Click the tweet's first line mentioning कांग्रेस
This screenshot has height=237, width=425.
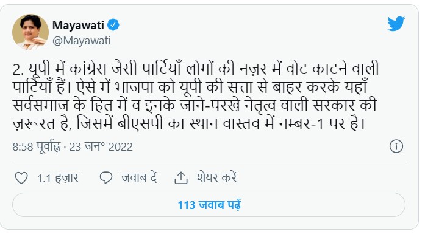tap(196, 69)
